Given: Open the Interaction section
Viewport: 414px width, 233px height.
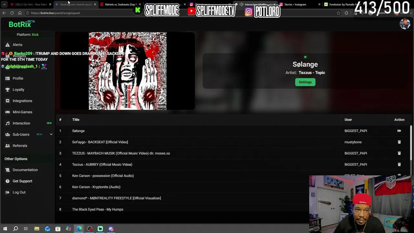Looking at the screenshot, I should (21, 123).
